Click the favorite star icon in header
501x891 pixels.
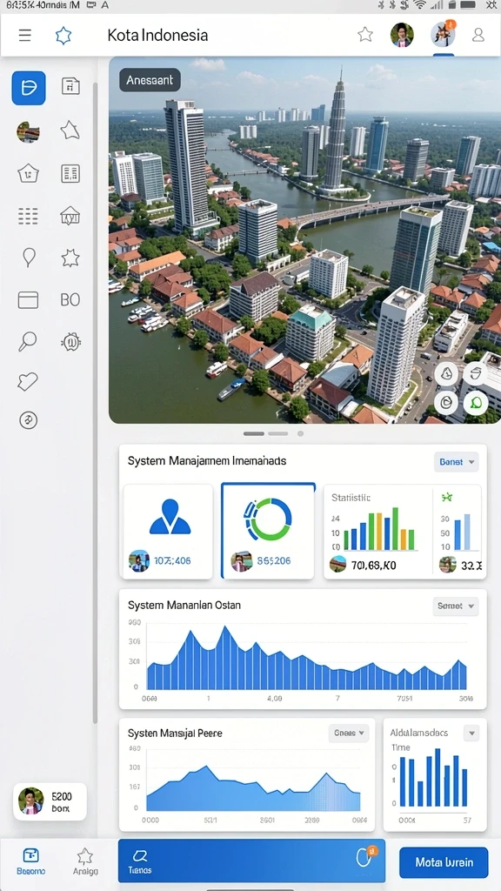365,35
